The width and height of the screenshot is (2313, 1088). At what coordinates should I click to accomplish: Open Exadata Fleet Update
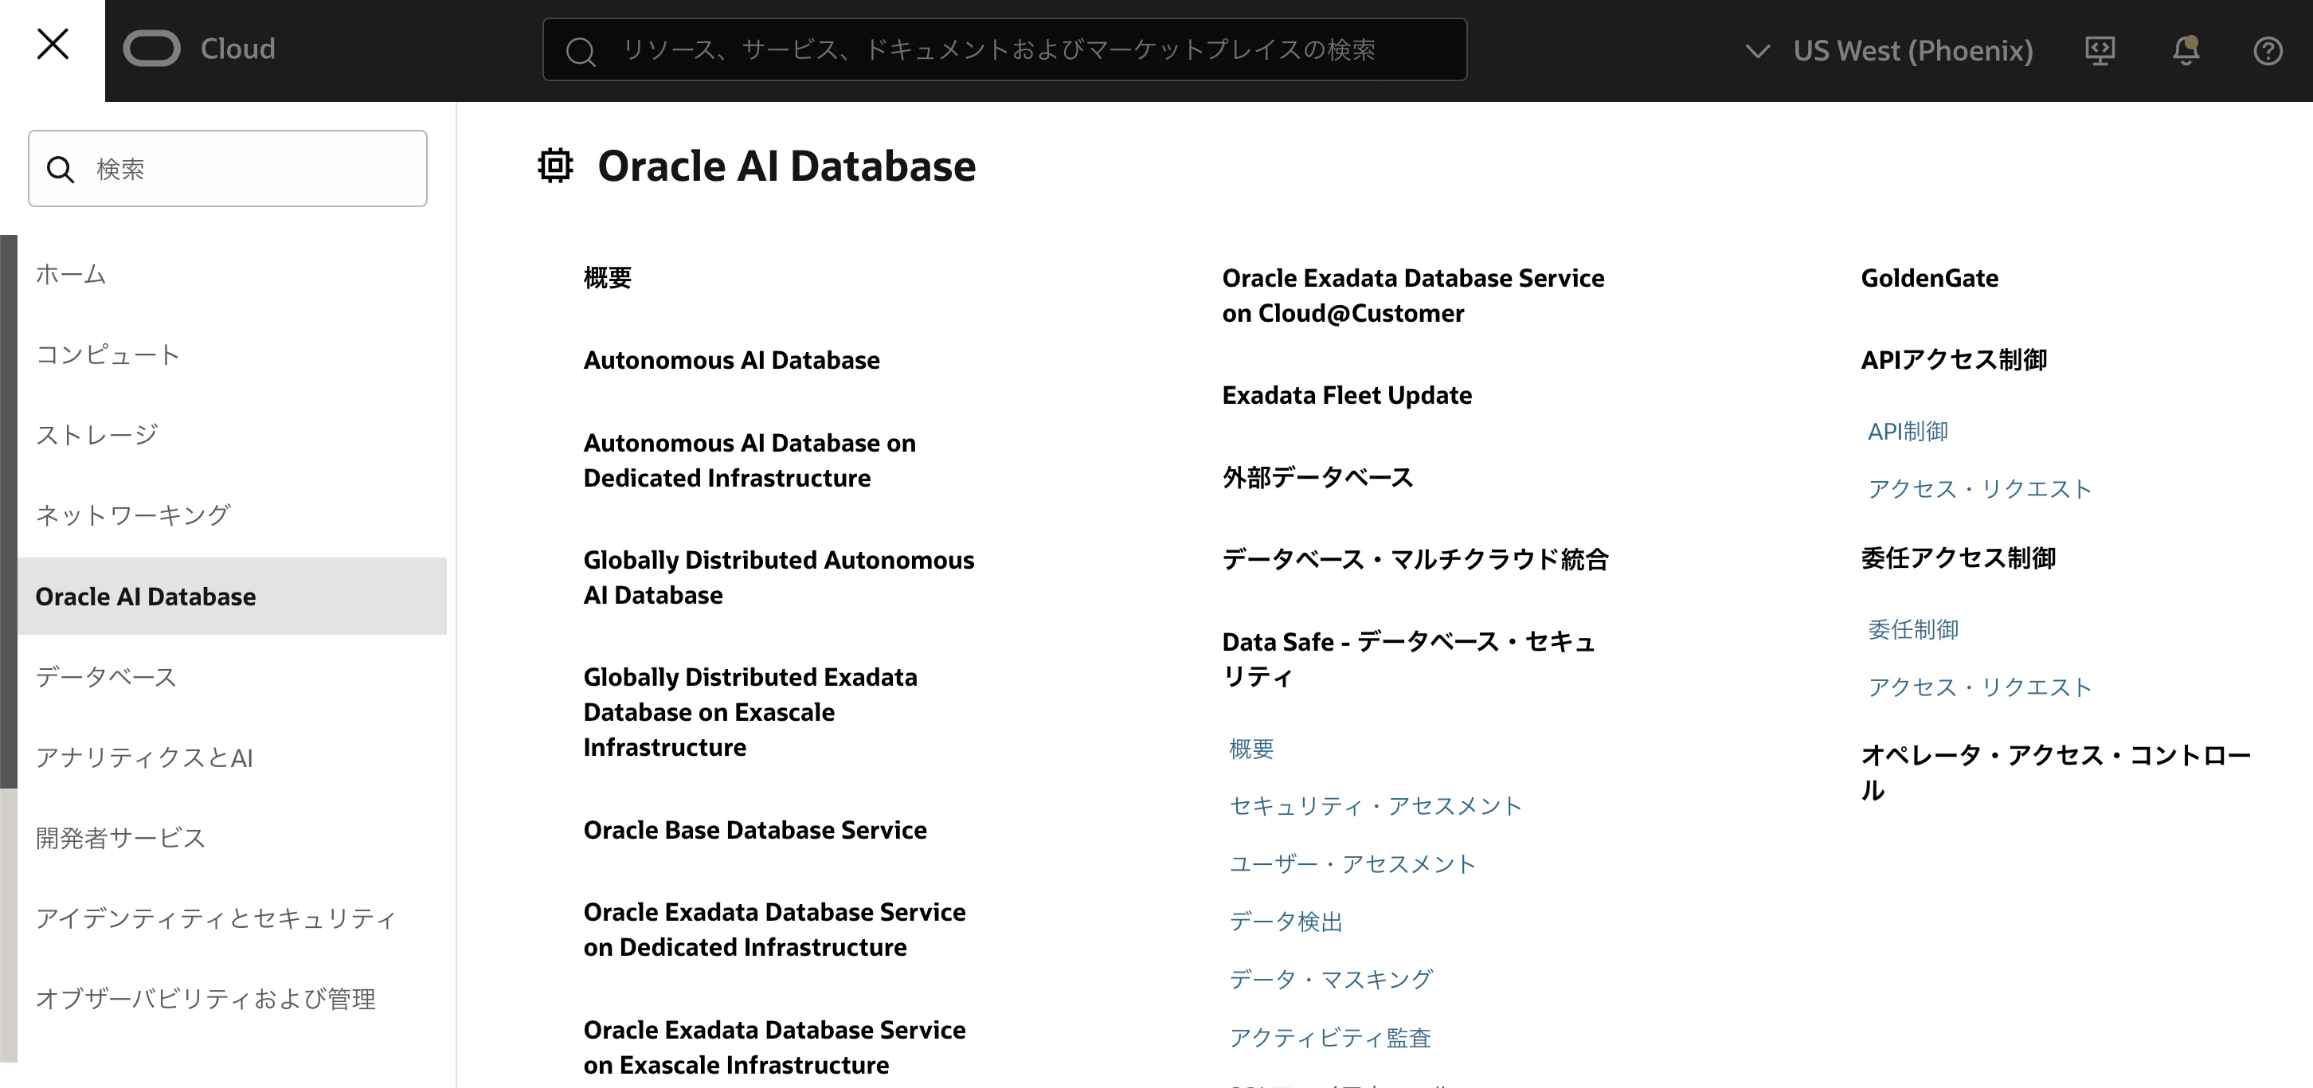tap(1346, 395)
